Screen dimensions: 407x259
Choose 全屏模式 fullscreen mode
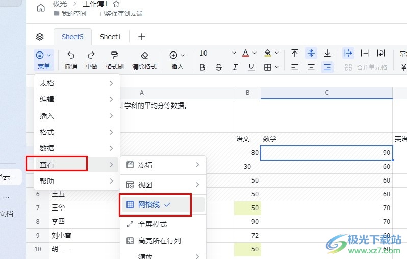click(x=163, y=224)
